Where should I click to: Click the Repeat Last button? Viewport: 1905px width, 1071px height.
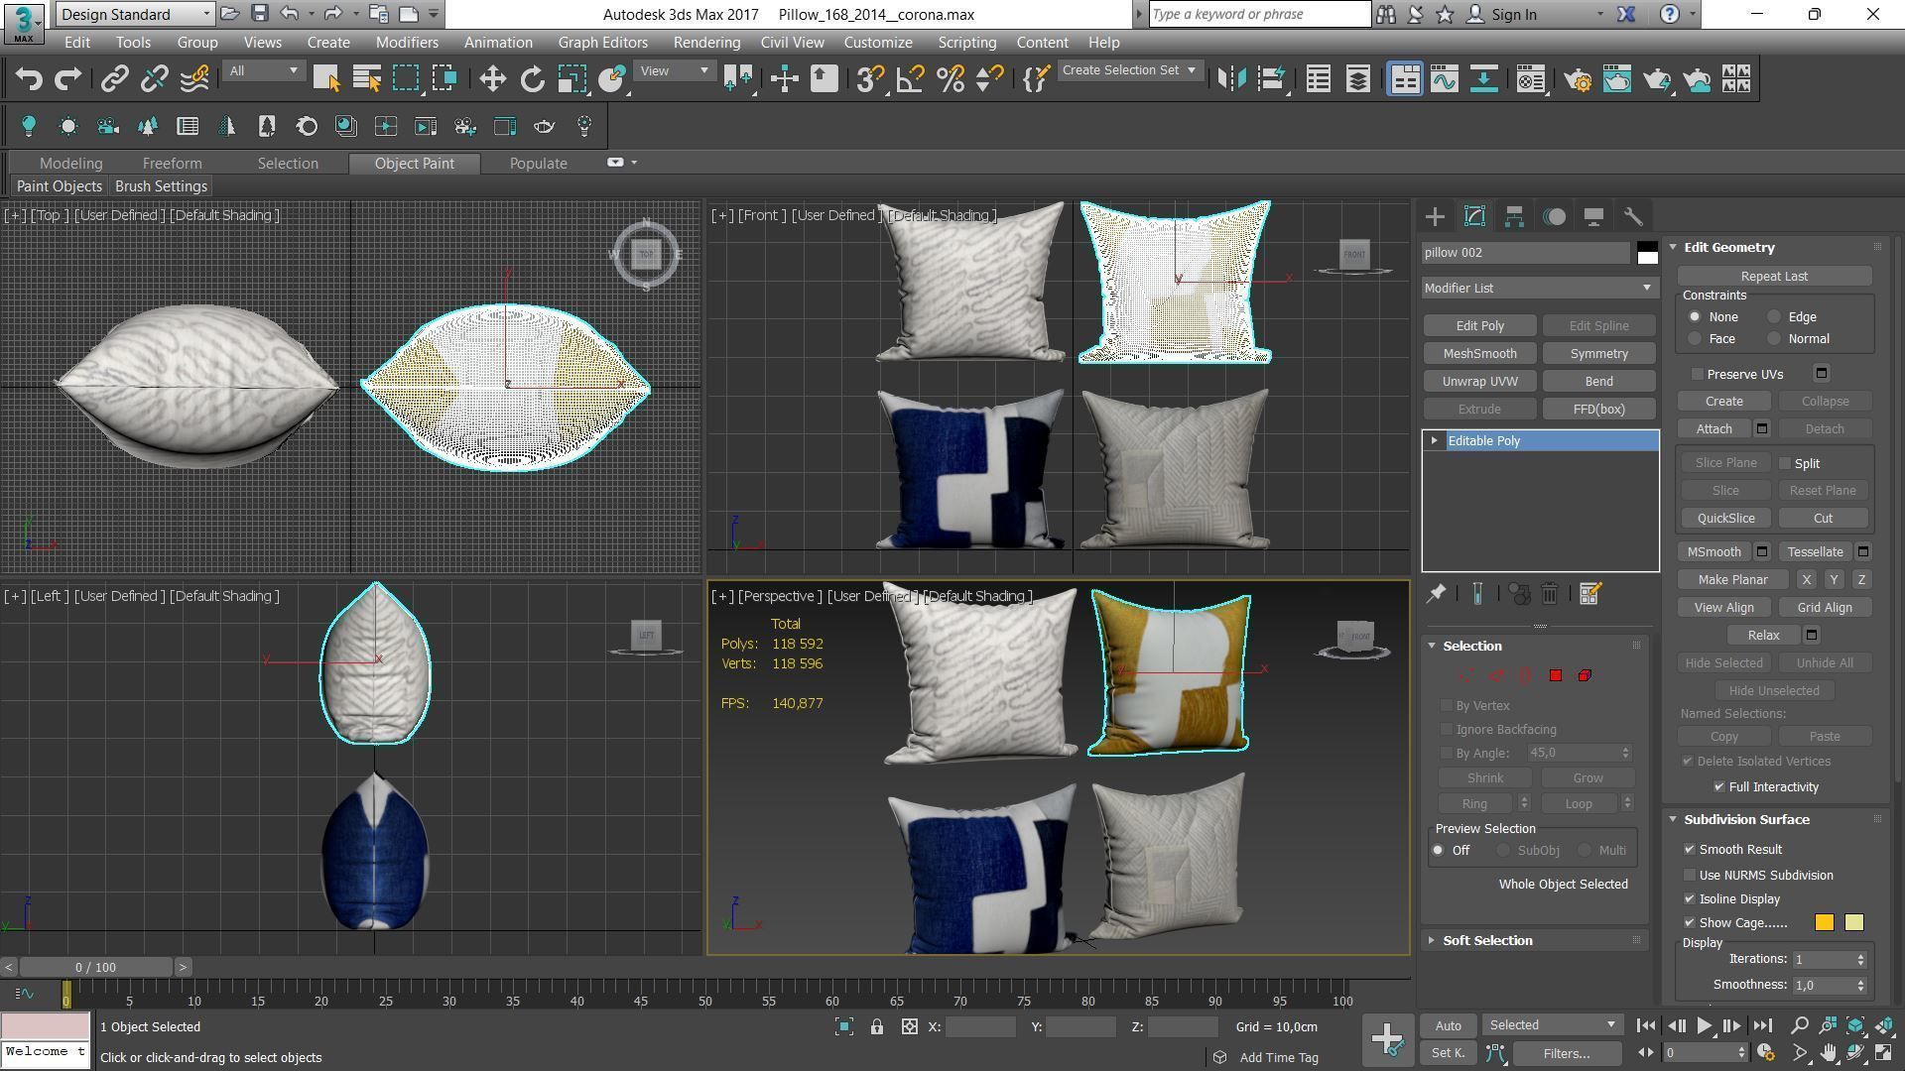[x=1774, y=277]
